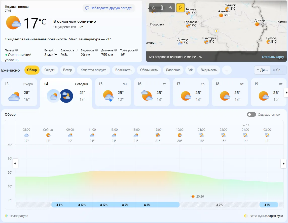Image resolution: width=288 pixels, height=223 pixels.
Task: Open Wednesday the 17th forecast card
Action: click(191, 92)
